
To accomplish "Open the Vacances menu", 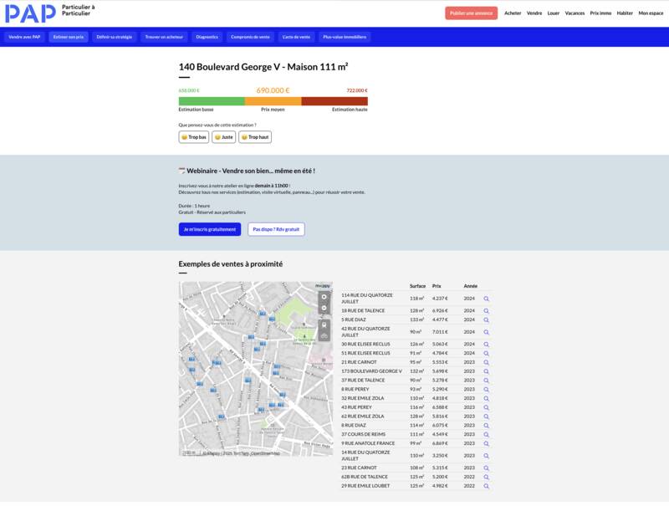I will pyautogui.click(x=575, y=13).
